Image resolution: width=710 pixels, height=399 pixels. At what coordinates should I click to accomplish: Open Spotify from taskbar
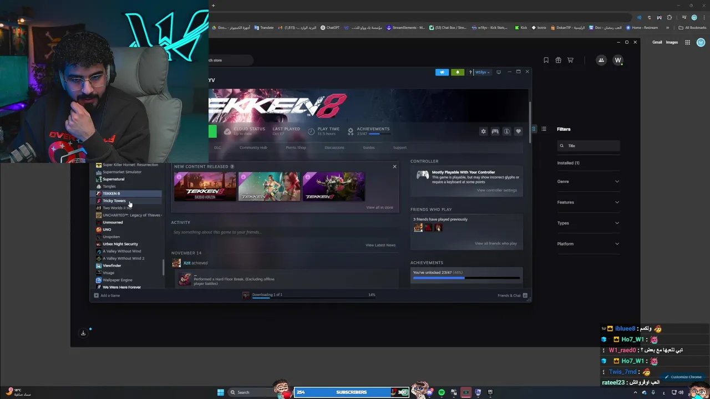(442, 392)
